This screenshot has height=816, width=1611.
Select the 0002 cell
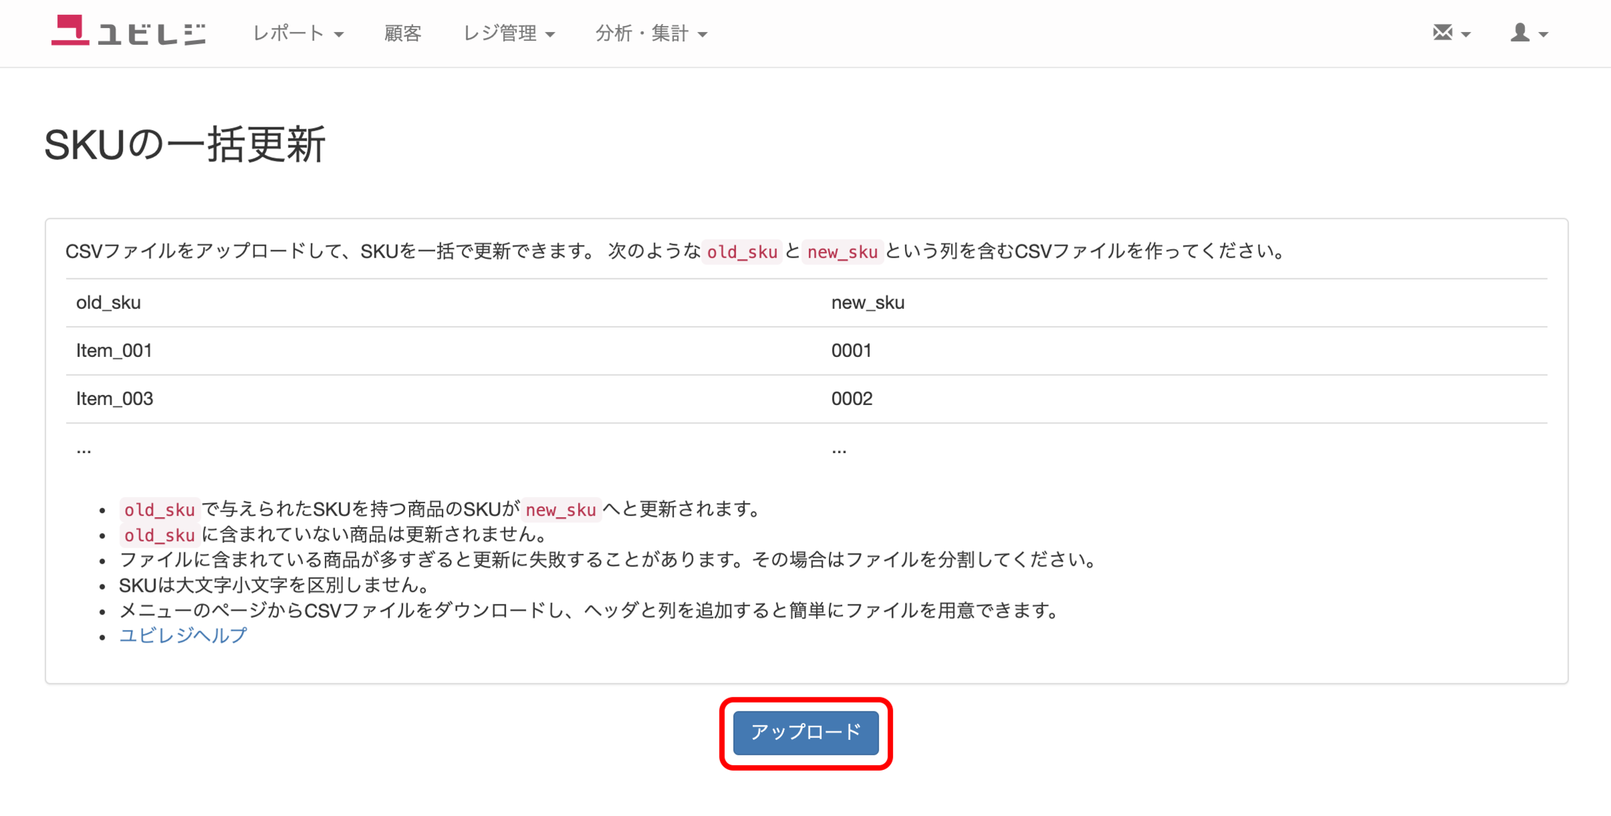(x=852, y=398)
